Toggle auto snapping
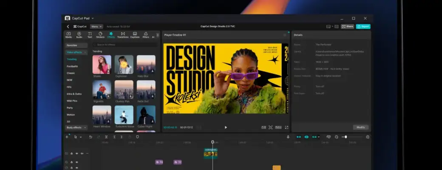 (306, 137)
